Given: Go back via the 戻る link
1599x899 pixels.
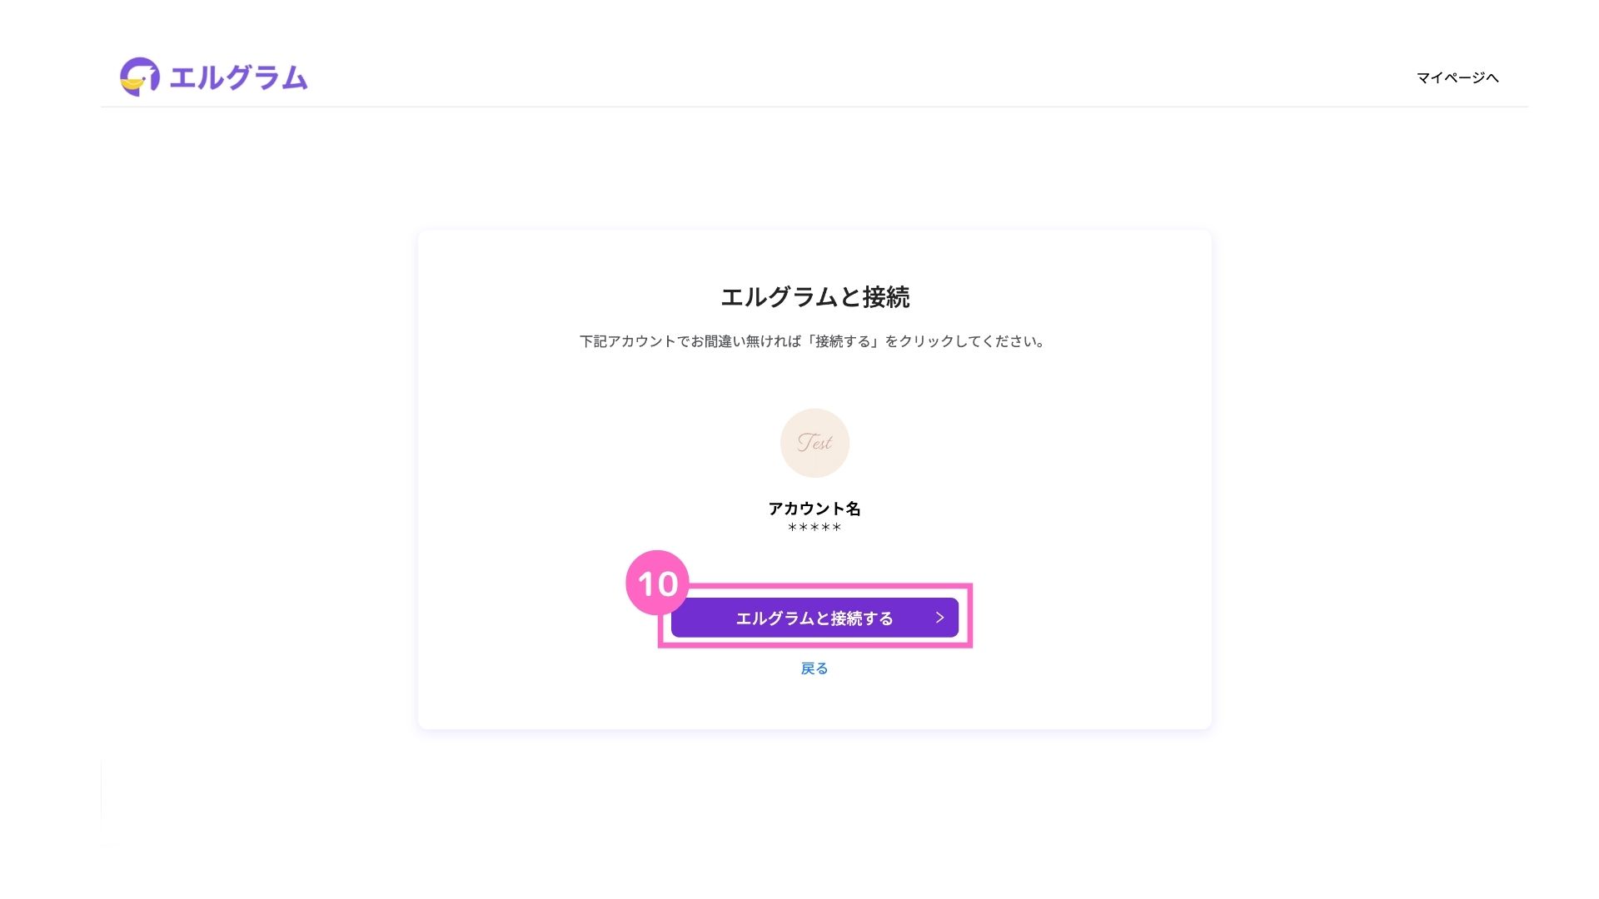Looking at the screenshot, I should pyautogui.click(x=814, y=668).
